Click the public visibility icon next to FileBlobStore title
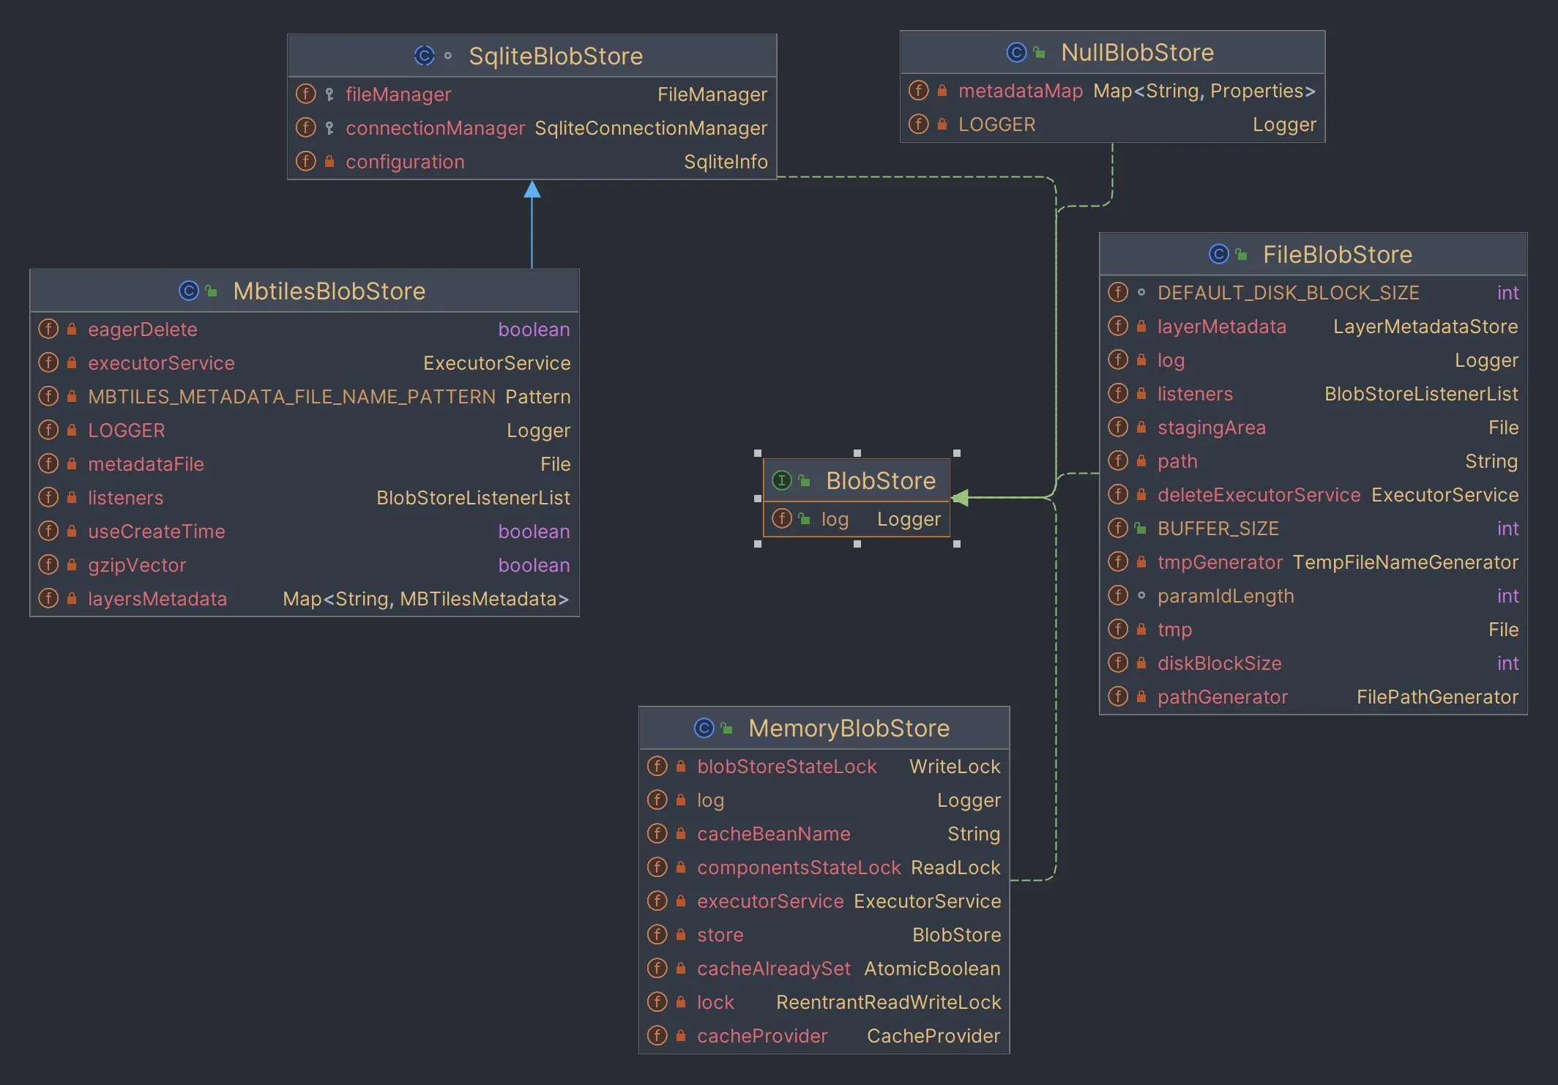 (x=1241, y=254)
